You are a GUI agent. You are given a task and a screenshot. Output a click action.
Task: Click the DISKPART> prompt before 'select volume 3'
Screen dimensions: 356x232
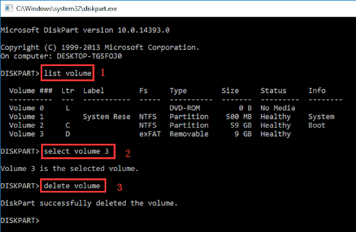coord(20,151)
